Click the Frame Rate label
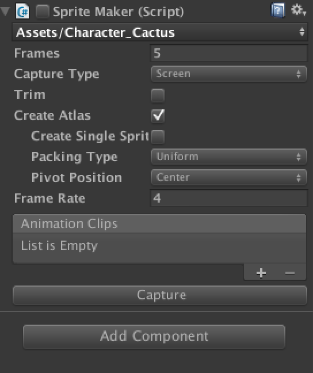The image size is (313, 373). [x=49, y=198]
